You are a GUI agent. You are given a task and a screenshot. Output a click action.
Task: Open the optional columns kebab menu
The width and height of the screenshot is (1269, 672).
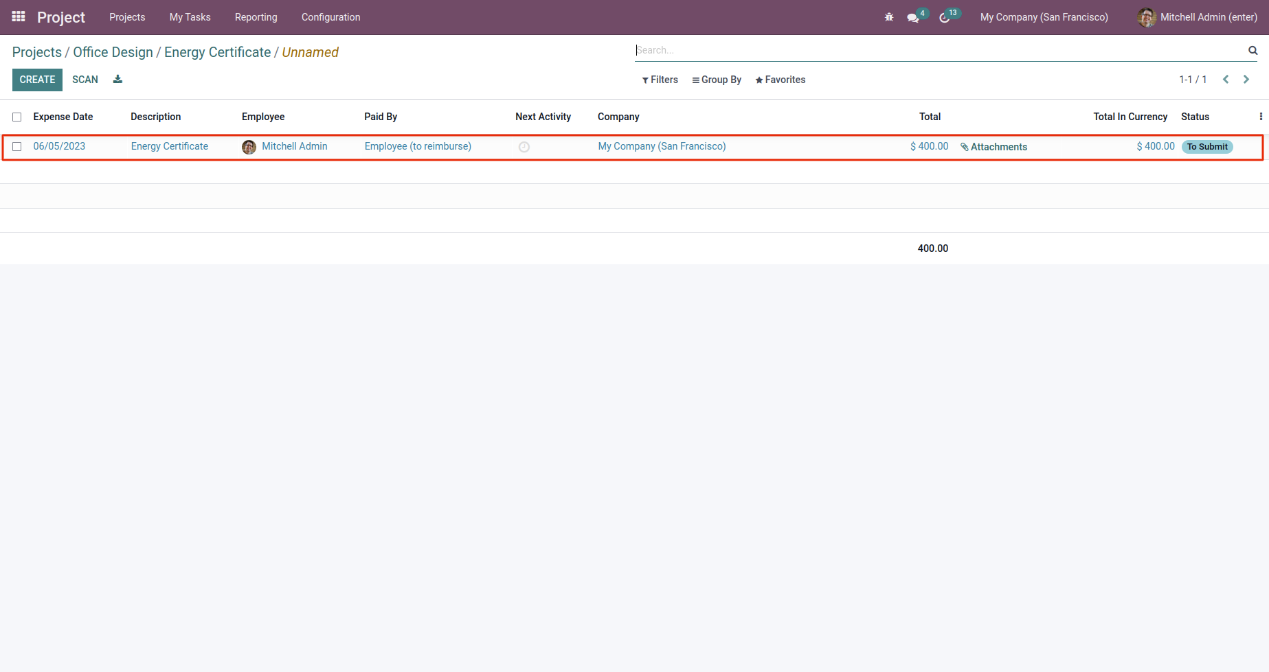(1261, 117)
